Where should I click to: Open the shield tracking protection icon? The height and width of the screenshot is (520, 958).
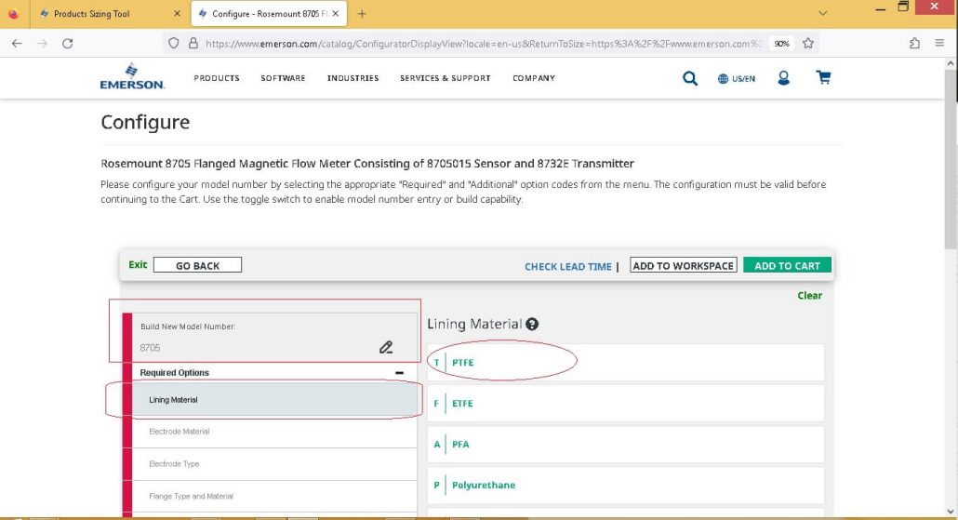(x=174, y=44)
